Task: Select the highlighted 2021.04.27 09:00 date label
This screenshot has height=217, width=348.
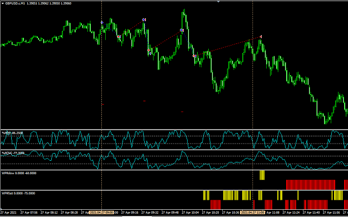Action: tap(101, 213)
